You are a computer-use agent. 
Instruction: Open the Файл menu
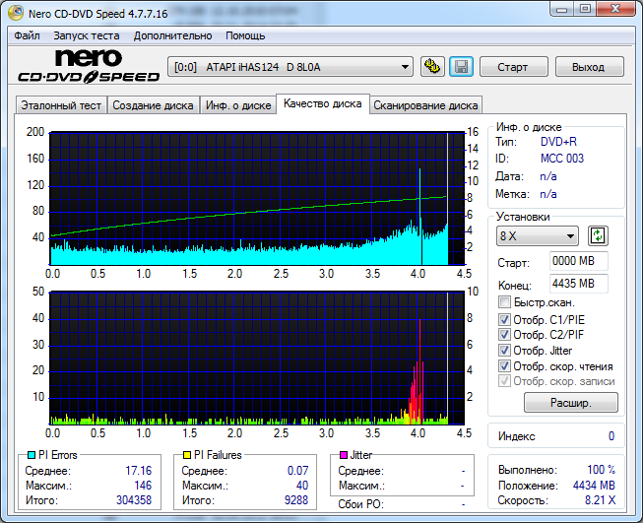(27, 35)
